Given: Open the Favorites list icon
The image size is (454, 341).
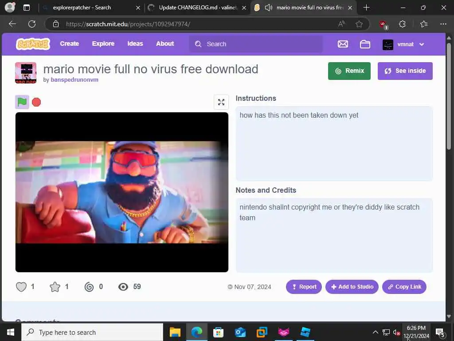Looking at the screenshot, I should pos(424,24).
